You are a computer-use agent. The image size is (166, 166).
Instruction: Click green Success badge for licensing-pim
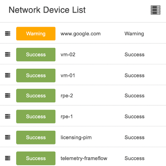tap(36, 137)
